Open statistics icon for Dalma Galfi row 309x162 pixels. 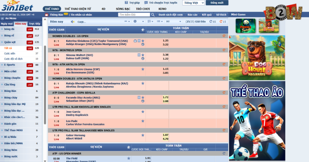coord(143,59)
